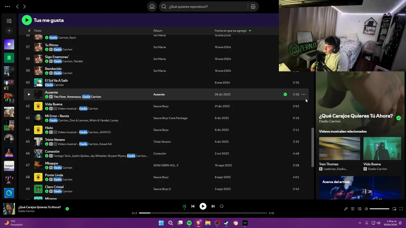The height and width of the screenshot is (228, 406).
Task: Open Your Library sidebar icon
Action: (9, 21)
